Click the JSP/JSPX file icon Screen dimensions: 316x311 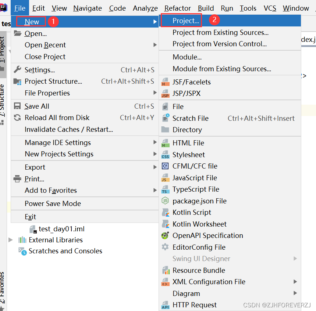click(x=165, y=94)
